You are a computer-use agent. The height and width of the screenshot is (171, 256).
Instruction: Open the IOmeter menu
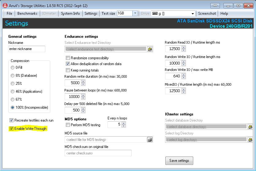pos(49,14)
